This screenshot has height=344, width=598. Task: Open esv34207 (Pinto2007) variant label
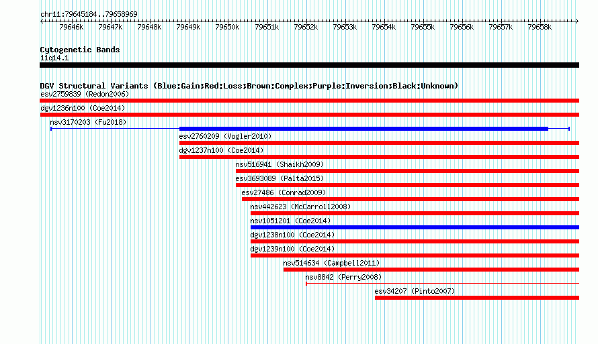point(415,291)
